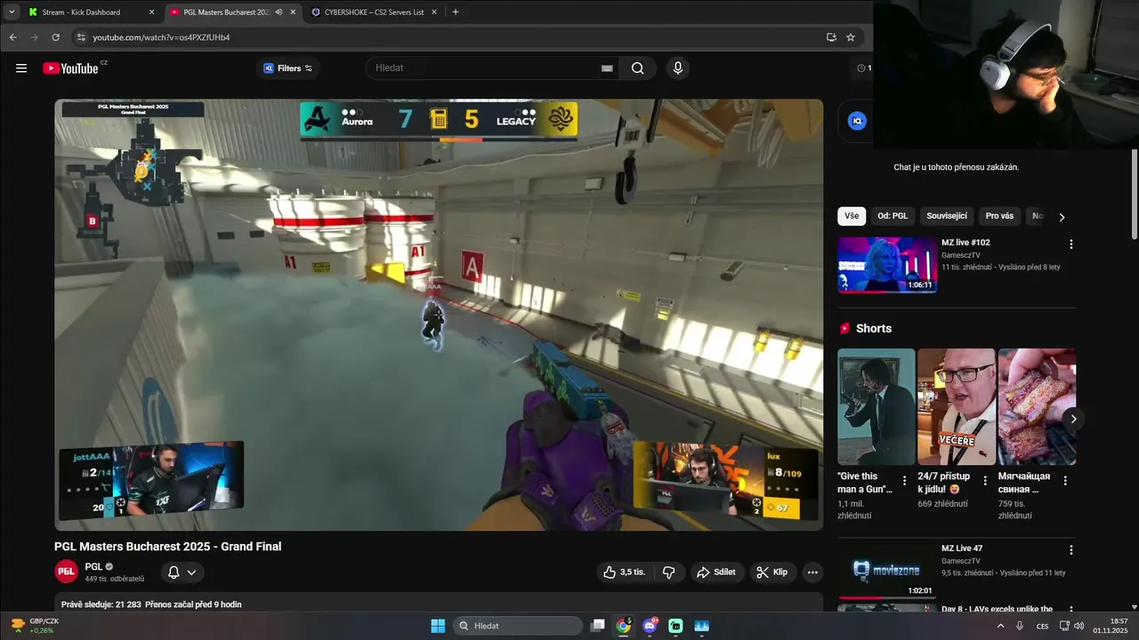The height and width of the screenshot is (640, 1139).
Task: Click the video player to pause stream
Action: (x=439, y=315)
